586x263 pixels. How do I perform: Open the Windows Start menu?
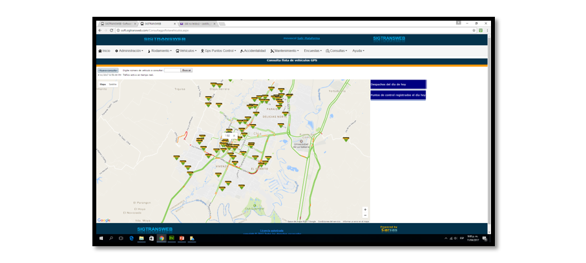(x=101, y=238)
